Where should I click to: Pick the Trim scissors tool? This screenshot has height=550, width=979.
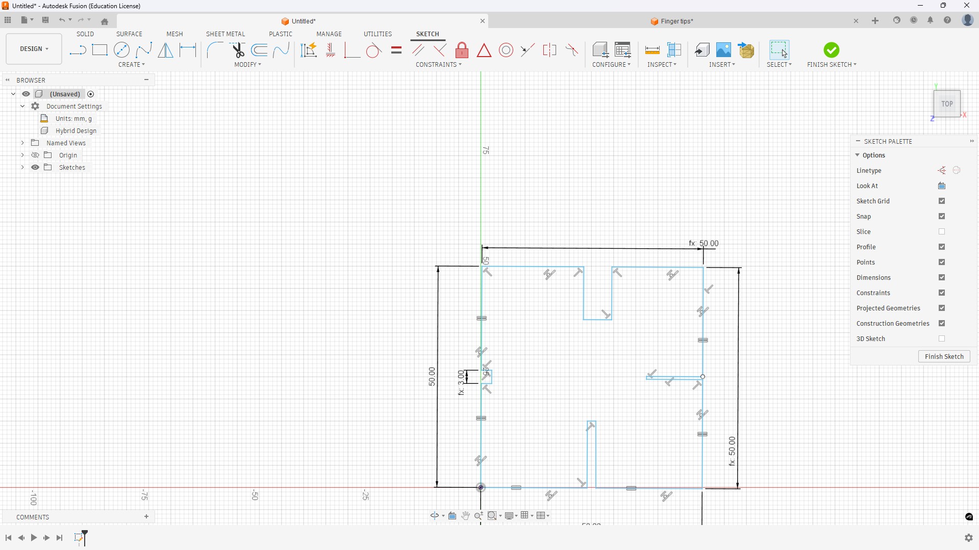pos(237,50)
